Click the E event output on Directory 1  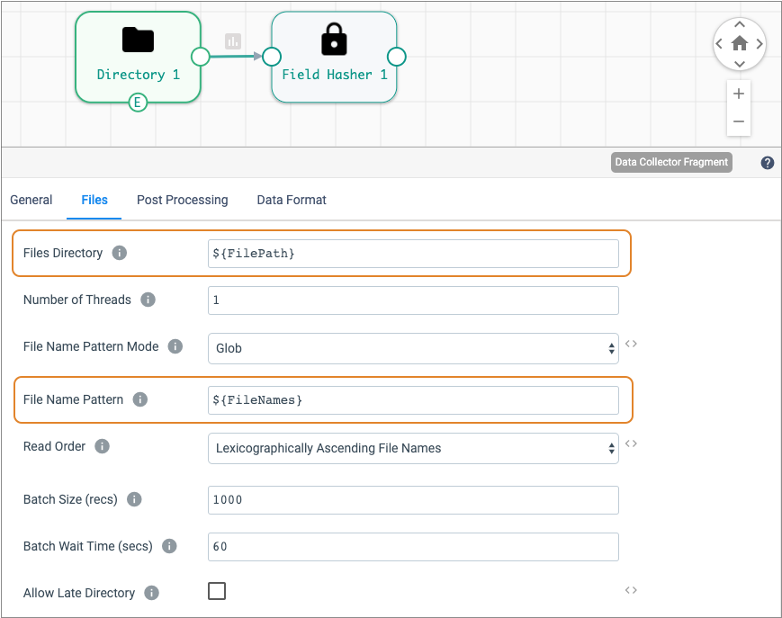pos(137,103)
